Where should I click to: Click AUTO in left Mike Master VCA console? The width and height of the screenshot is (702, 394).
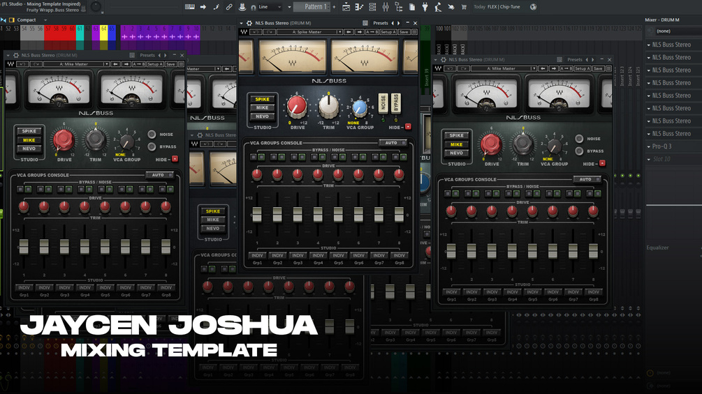click(x=159, y=175)
